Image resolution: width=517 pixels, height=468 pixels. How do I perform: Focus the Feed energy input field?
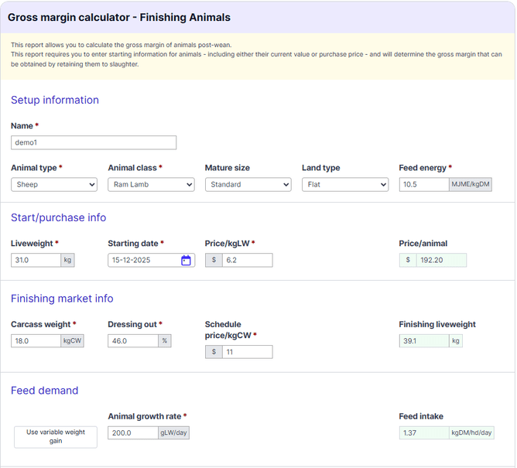[423, 185]
